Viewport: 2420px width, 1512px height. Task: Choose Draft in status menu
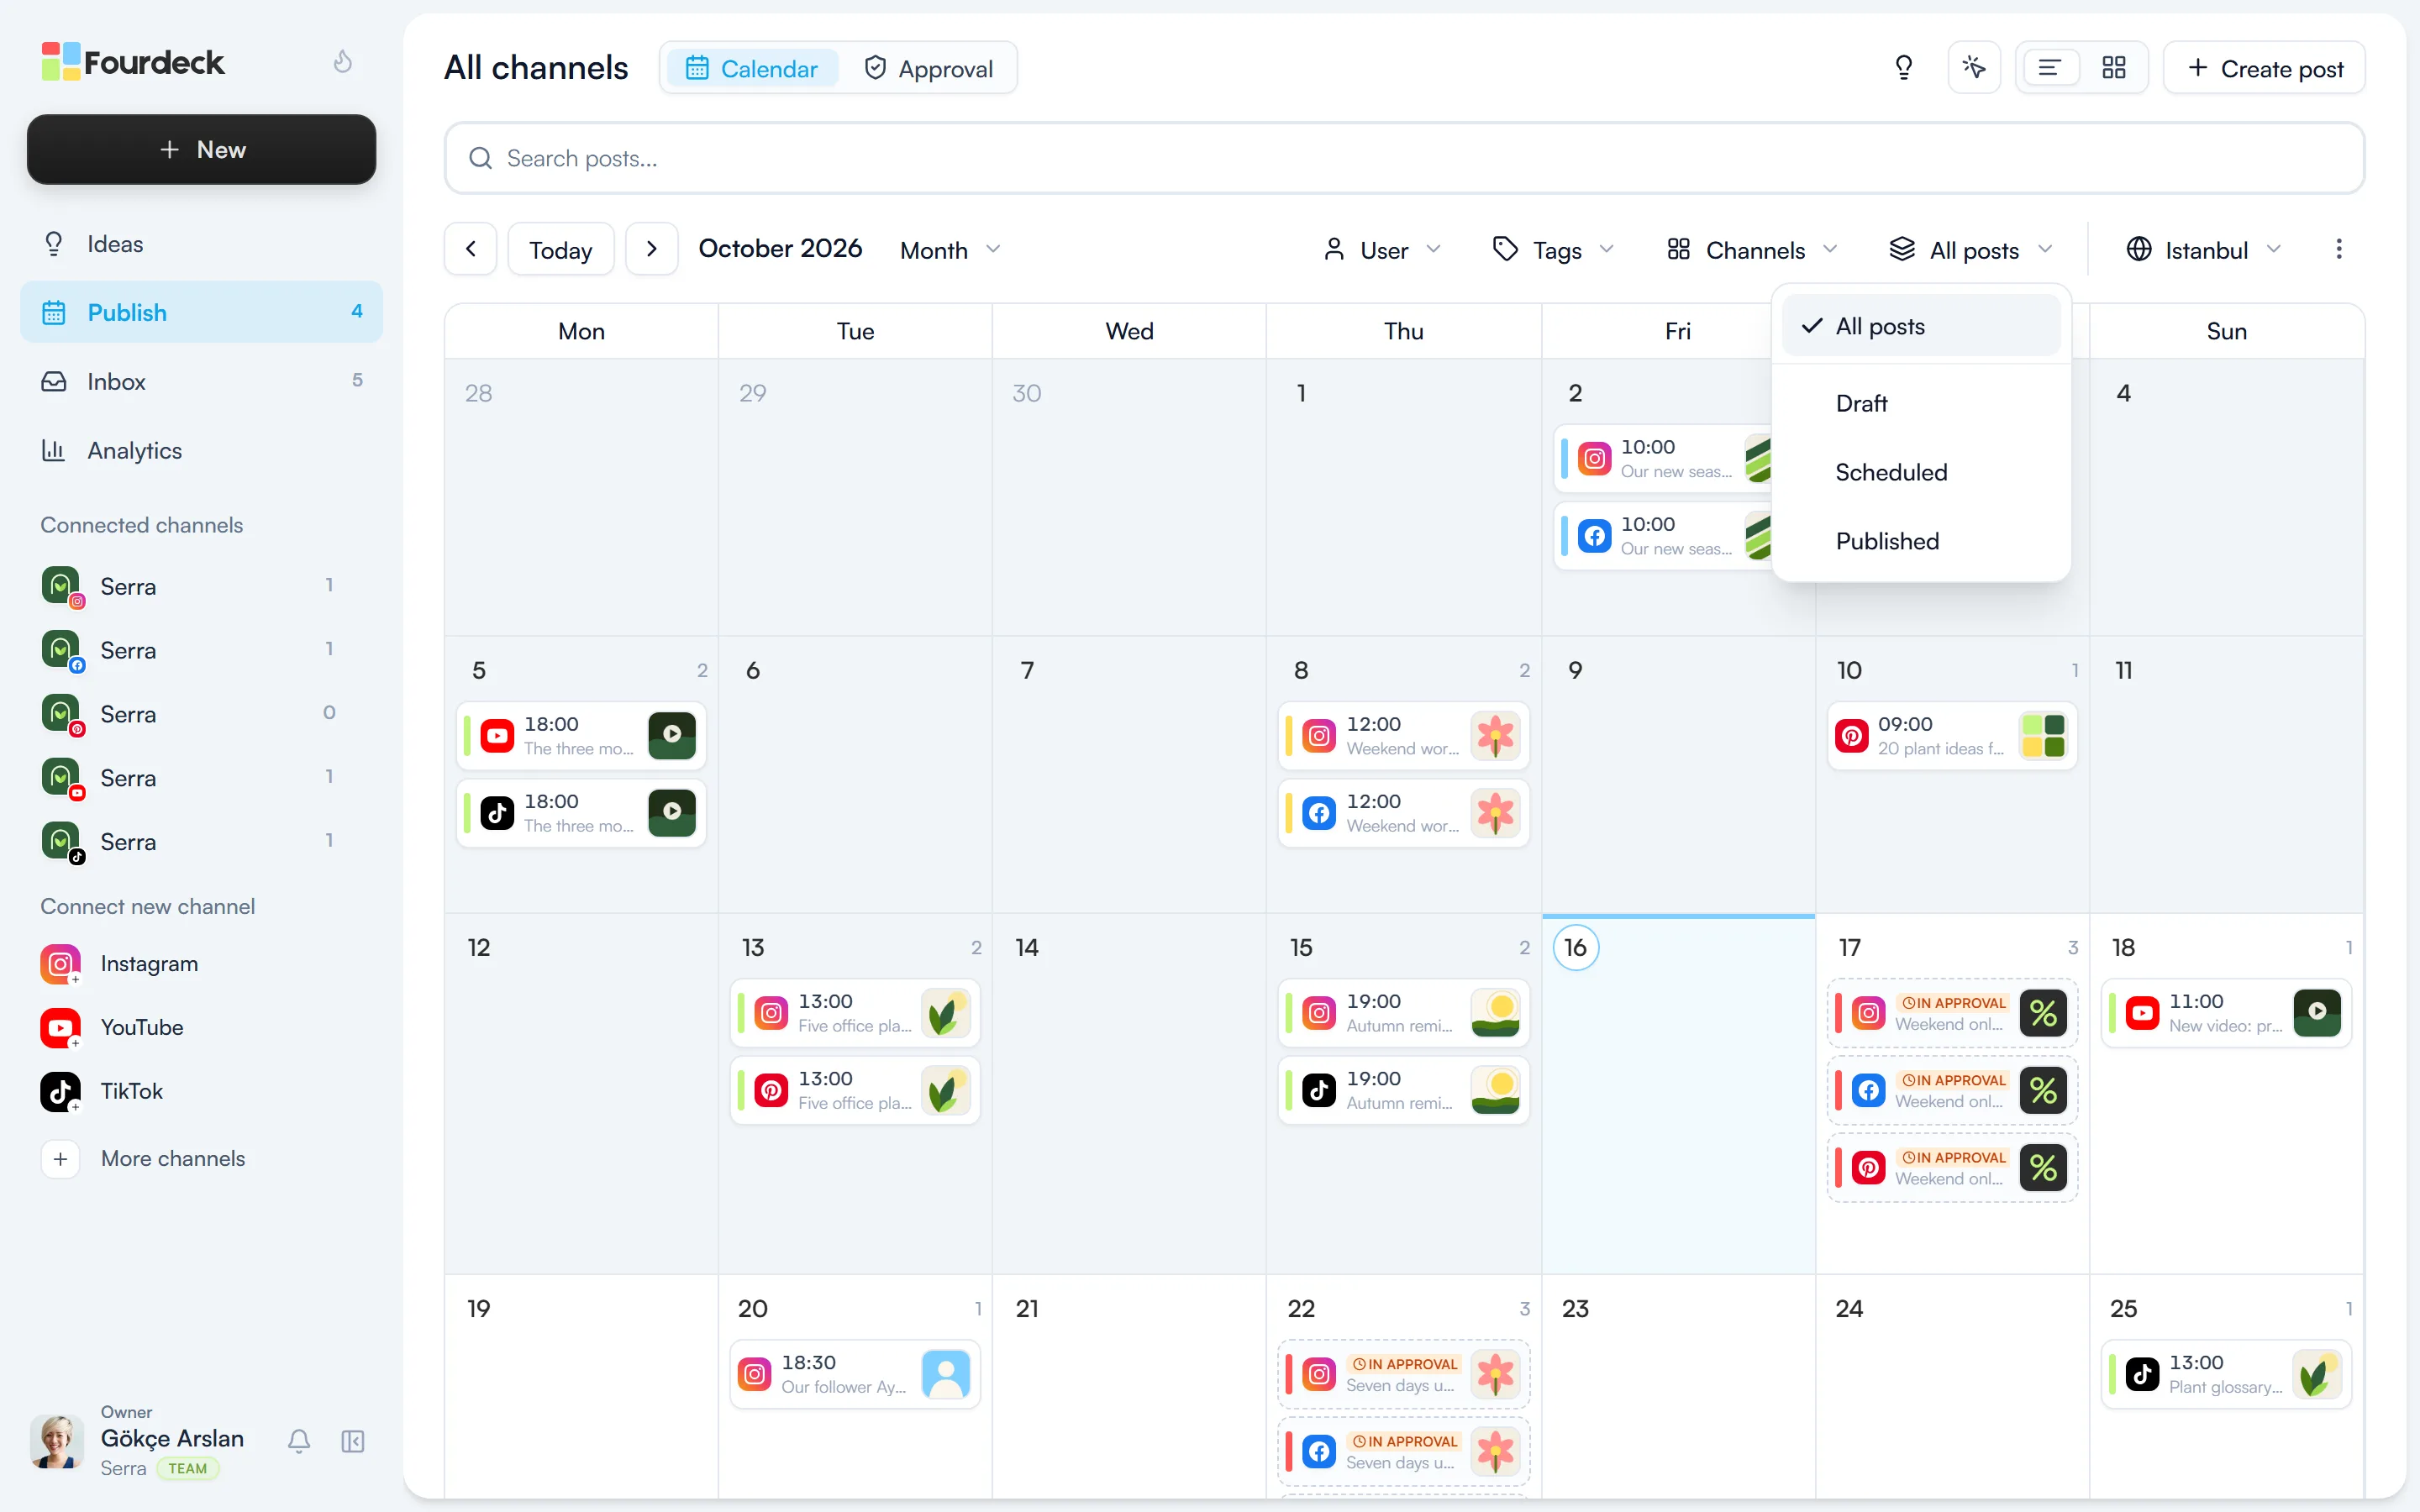tap(1920, 403)
